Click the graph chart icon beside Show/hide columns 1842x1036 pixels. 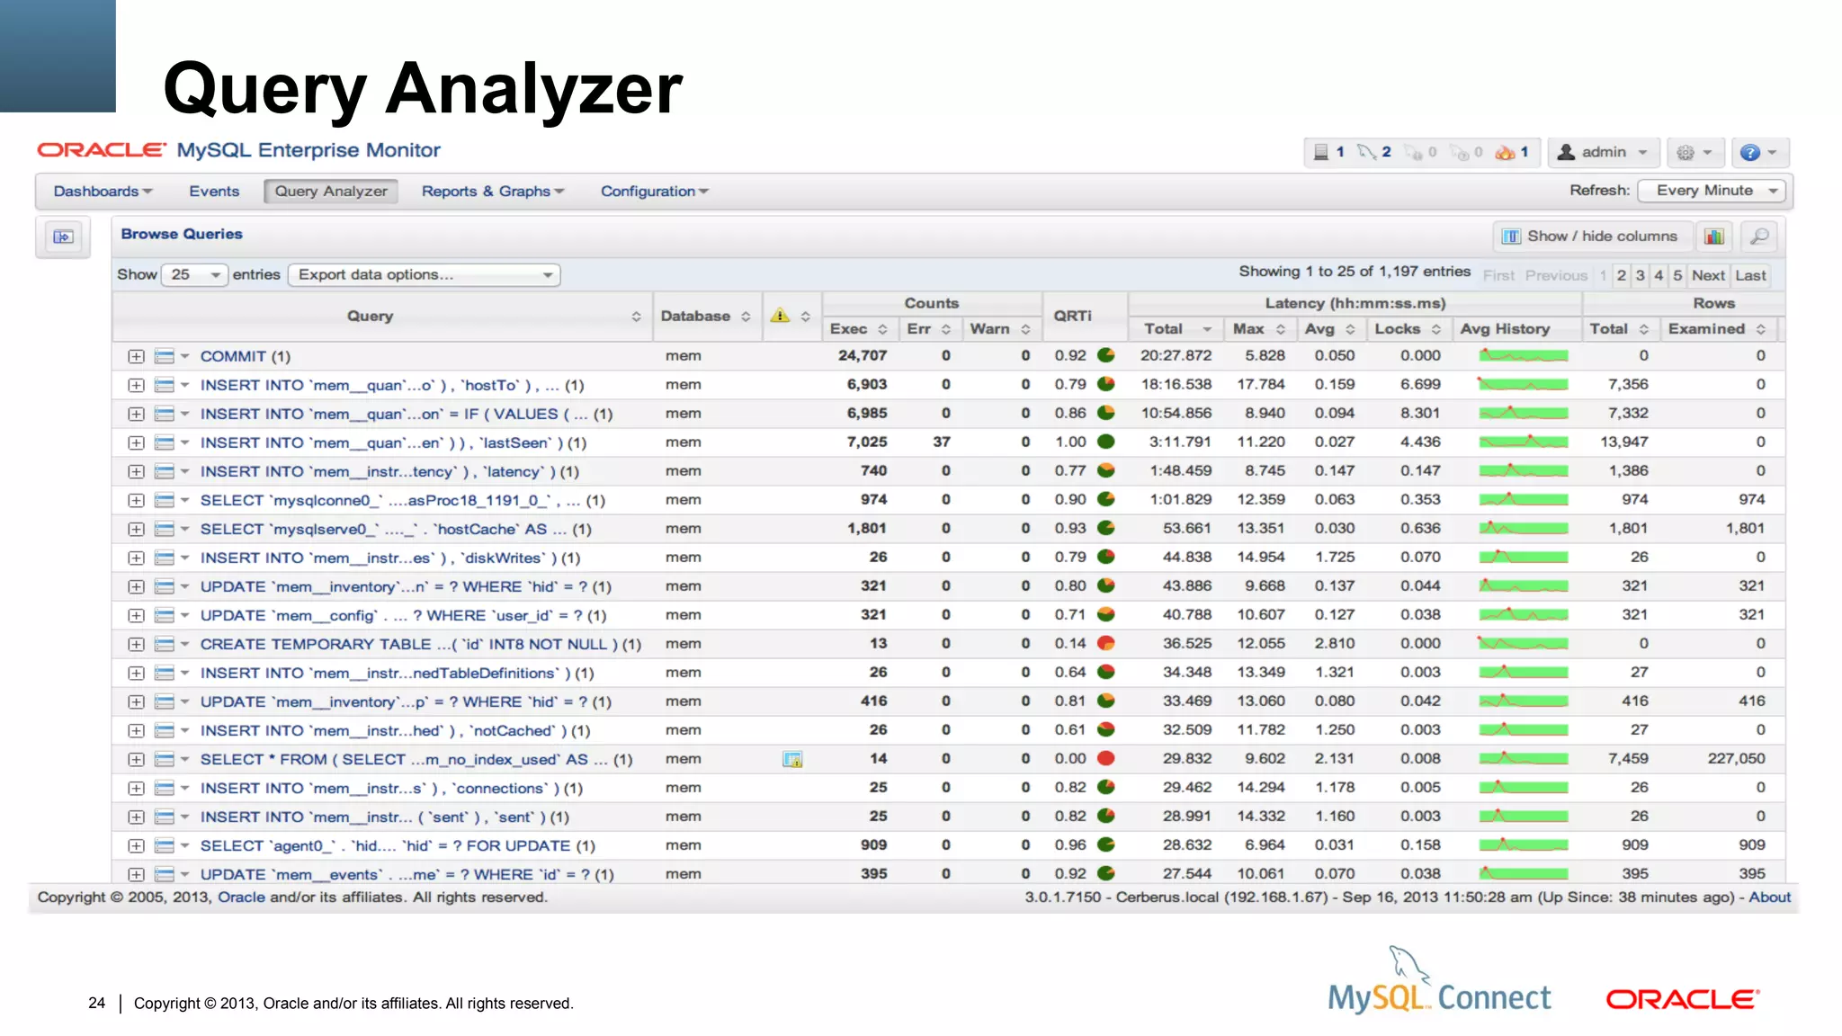[1714, 237]
